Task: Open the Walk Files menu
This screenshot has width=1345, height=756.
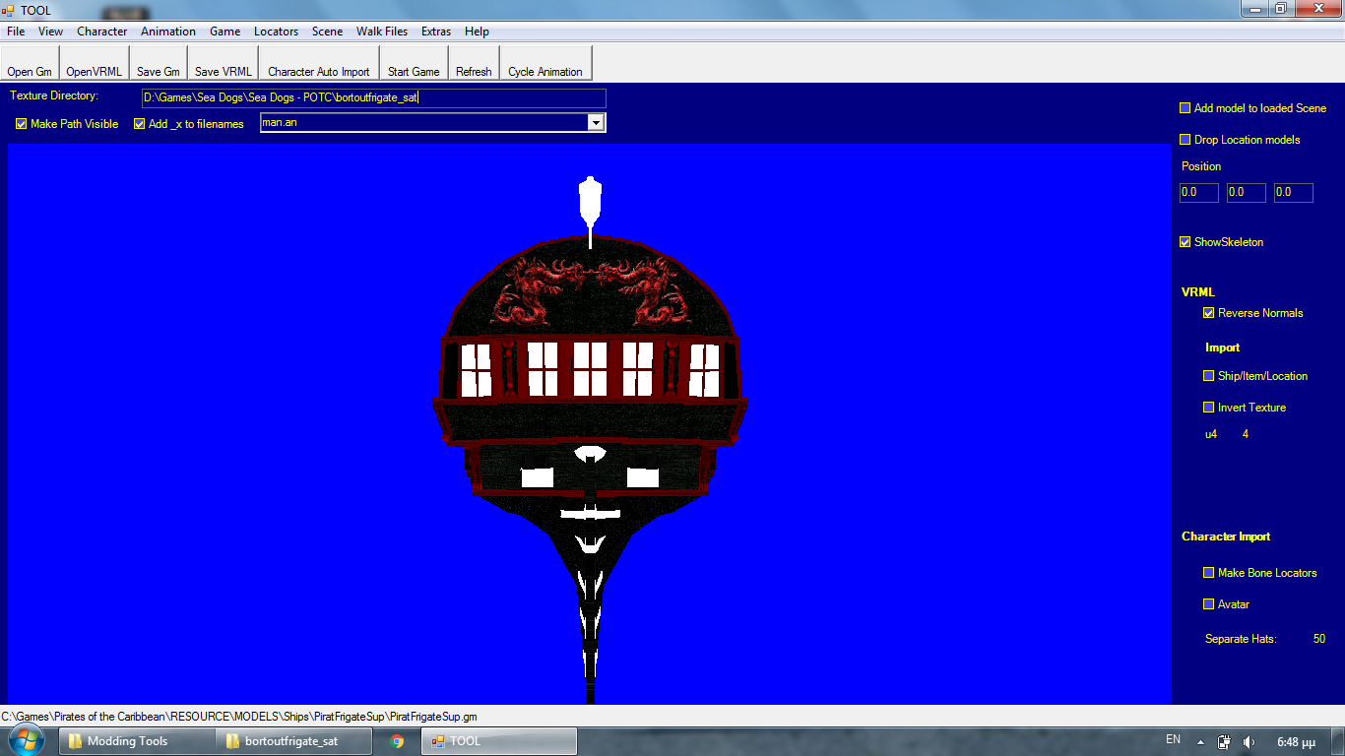Action: tap(382, 31)
